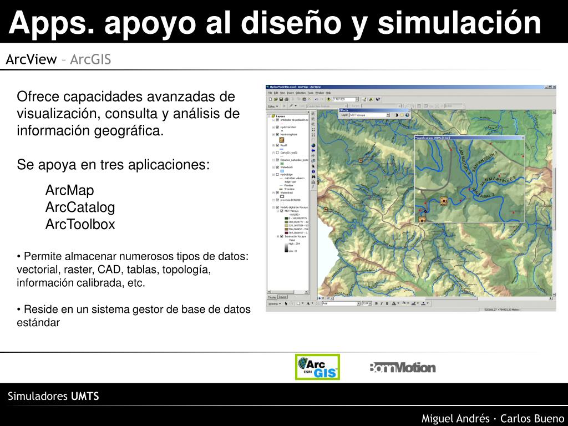Click the Go Back to Previous Extent arrow
The image size is (568, 426).
tap(313, 150)
